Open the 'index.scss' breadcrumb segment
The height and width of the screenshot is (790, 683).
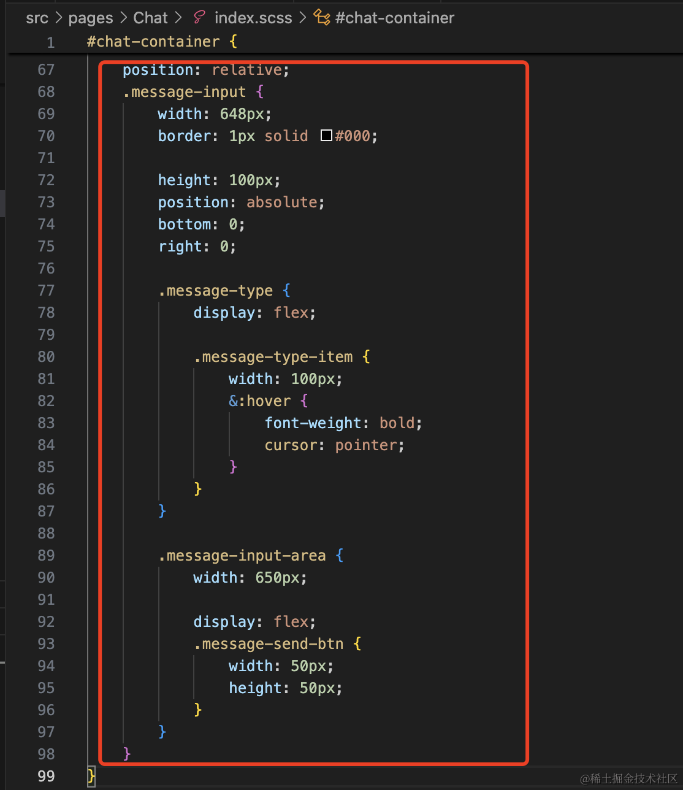(253, 18)
